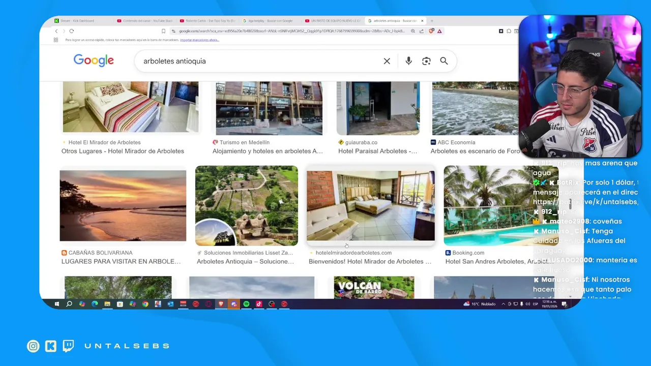The height and width of the screenshot is (366, 651).
Task: Click the browser address bar URL
Action: (291, 31)
